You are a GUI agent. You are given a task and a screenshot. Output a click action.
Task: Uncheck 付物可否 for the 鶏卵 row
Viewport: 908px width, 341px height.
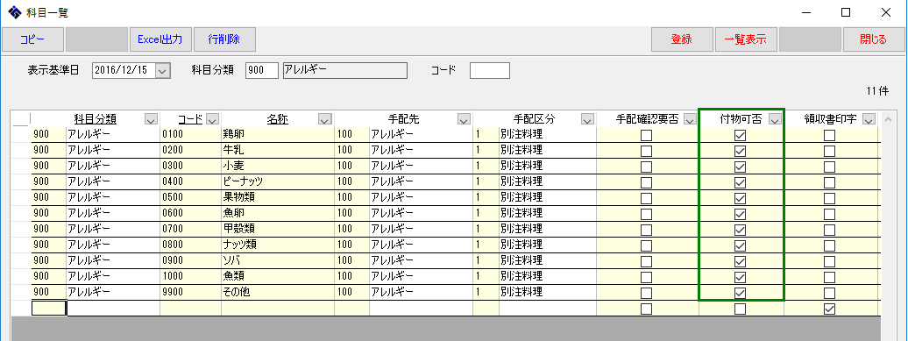click(x=740, y=136)
